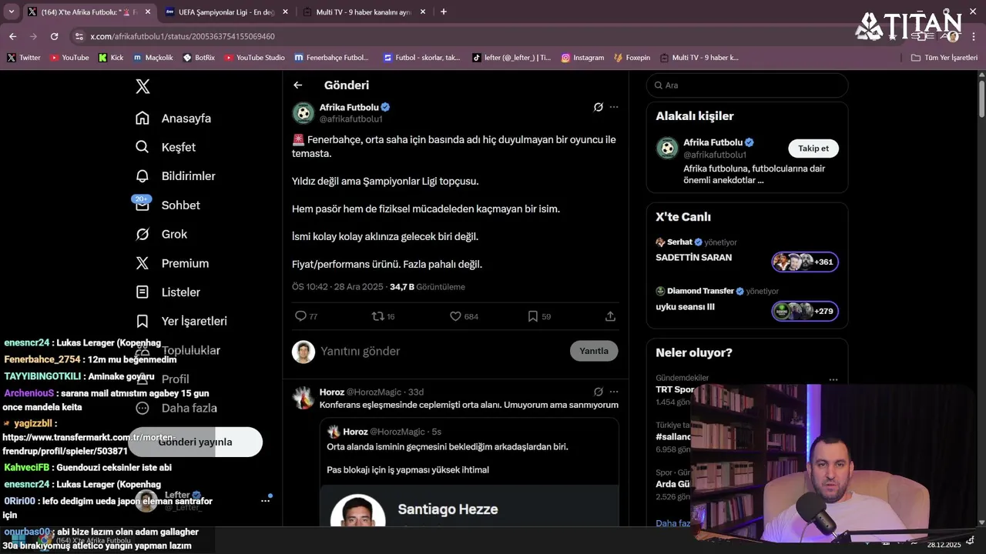Click the Yanıtla reply button
Image resolution: width=986 pixels, height=554 pixels.
pyautogui.click(x=594, y=351)
